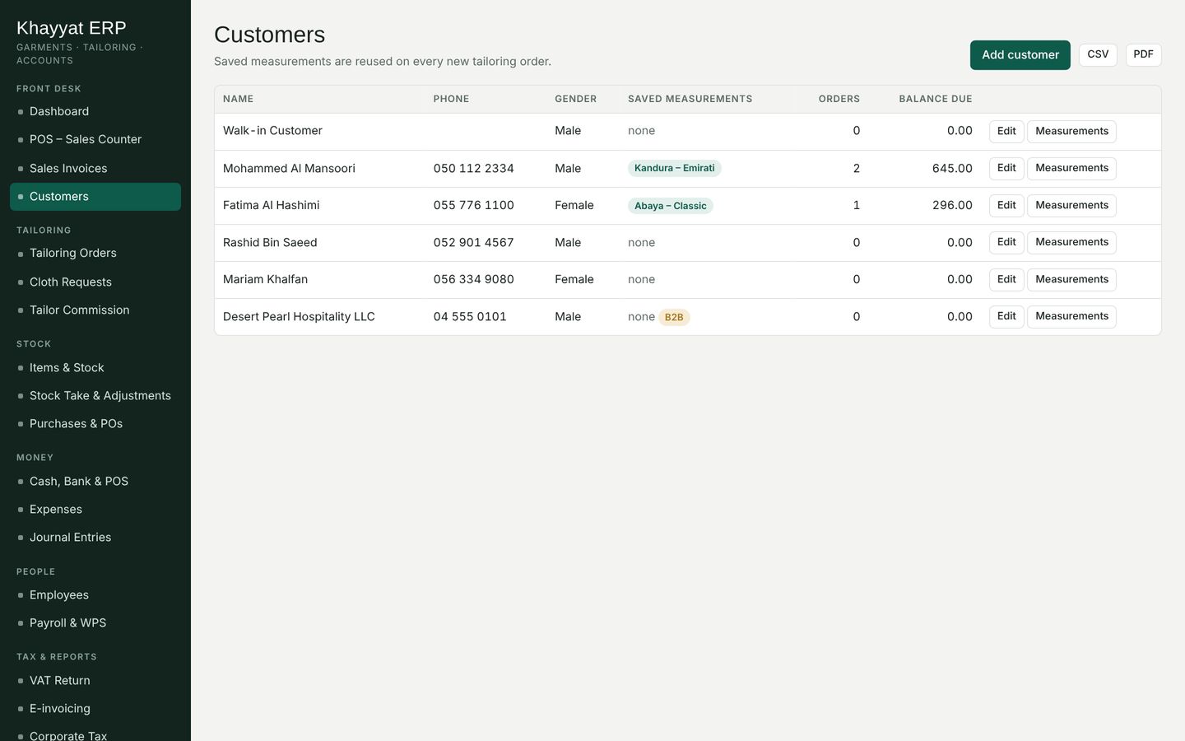Open VAT Return report
The image size is (1185, 741).
[x=95, y=680]
